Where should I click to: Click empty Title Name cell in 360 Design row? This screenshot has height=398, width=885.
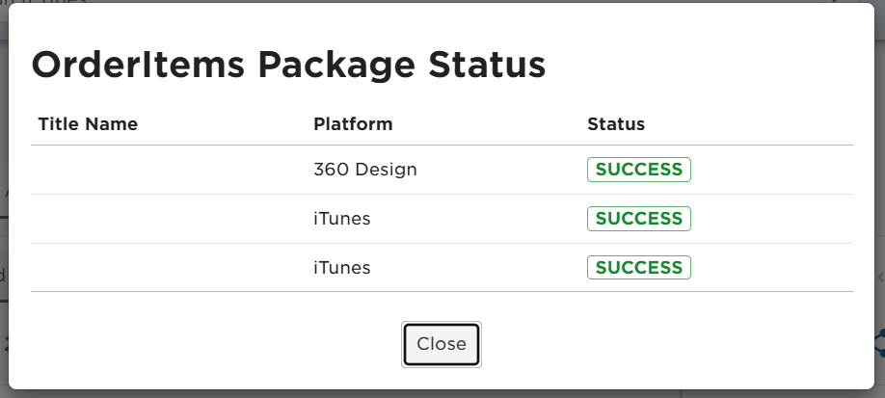169,170
